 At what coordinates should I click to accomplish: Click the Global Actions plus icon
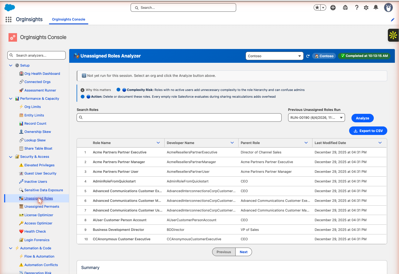(333, 8)
